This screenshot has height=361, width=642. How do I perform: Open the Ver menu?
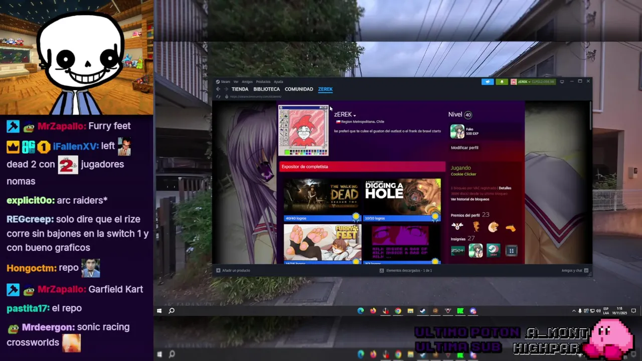[x=236, y=82]
